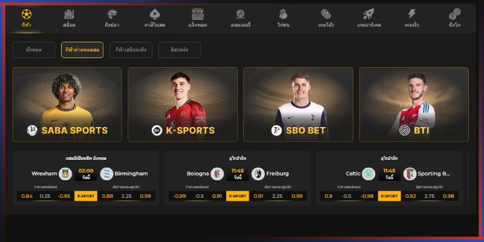Open the SABA SPORTS provider card
Image resolution: width=484 pixels, height=242 pixels.
pos(67,104)
